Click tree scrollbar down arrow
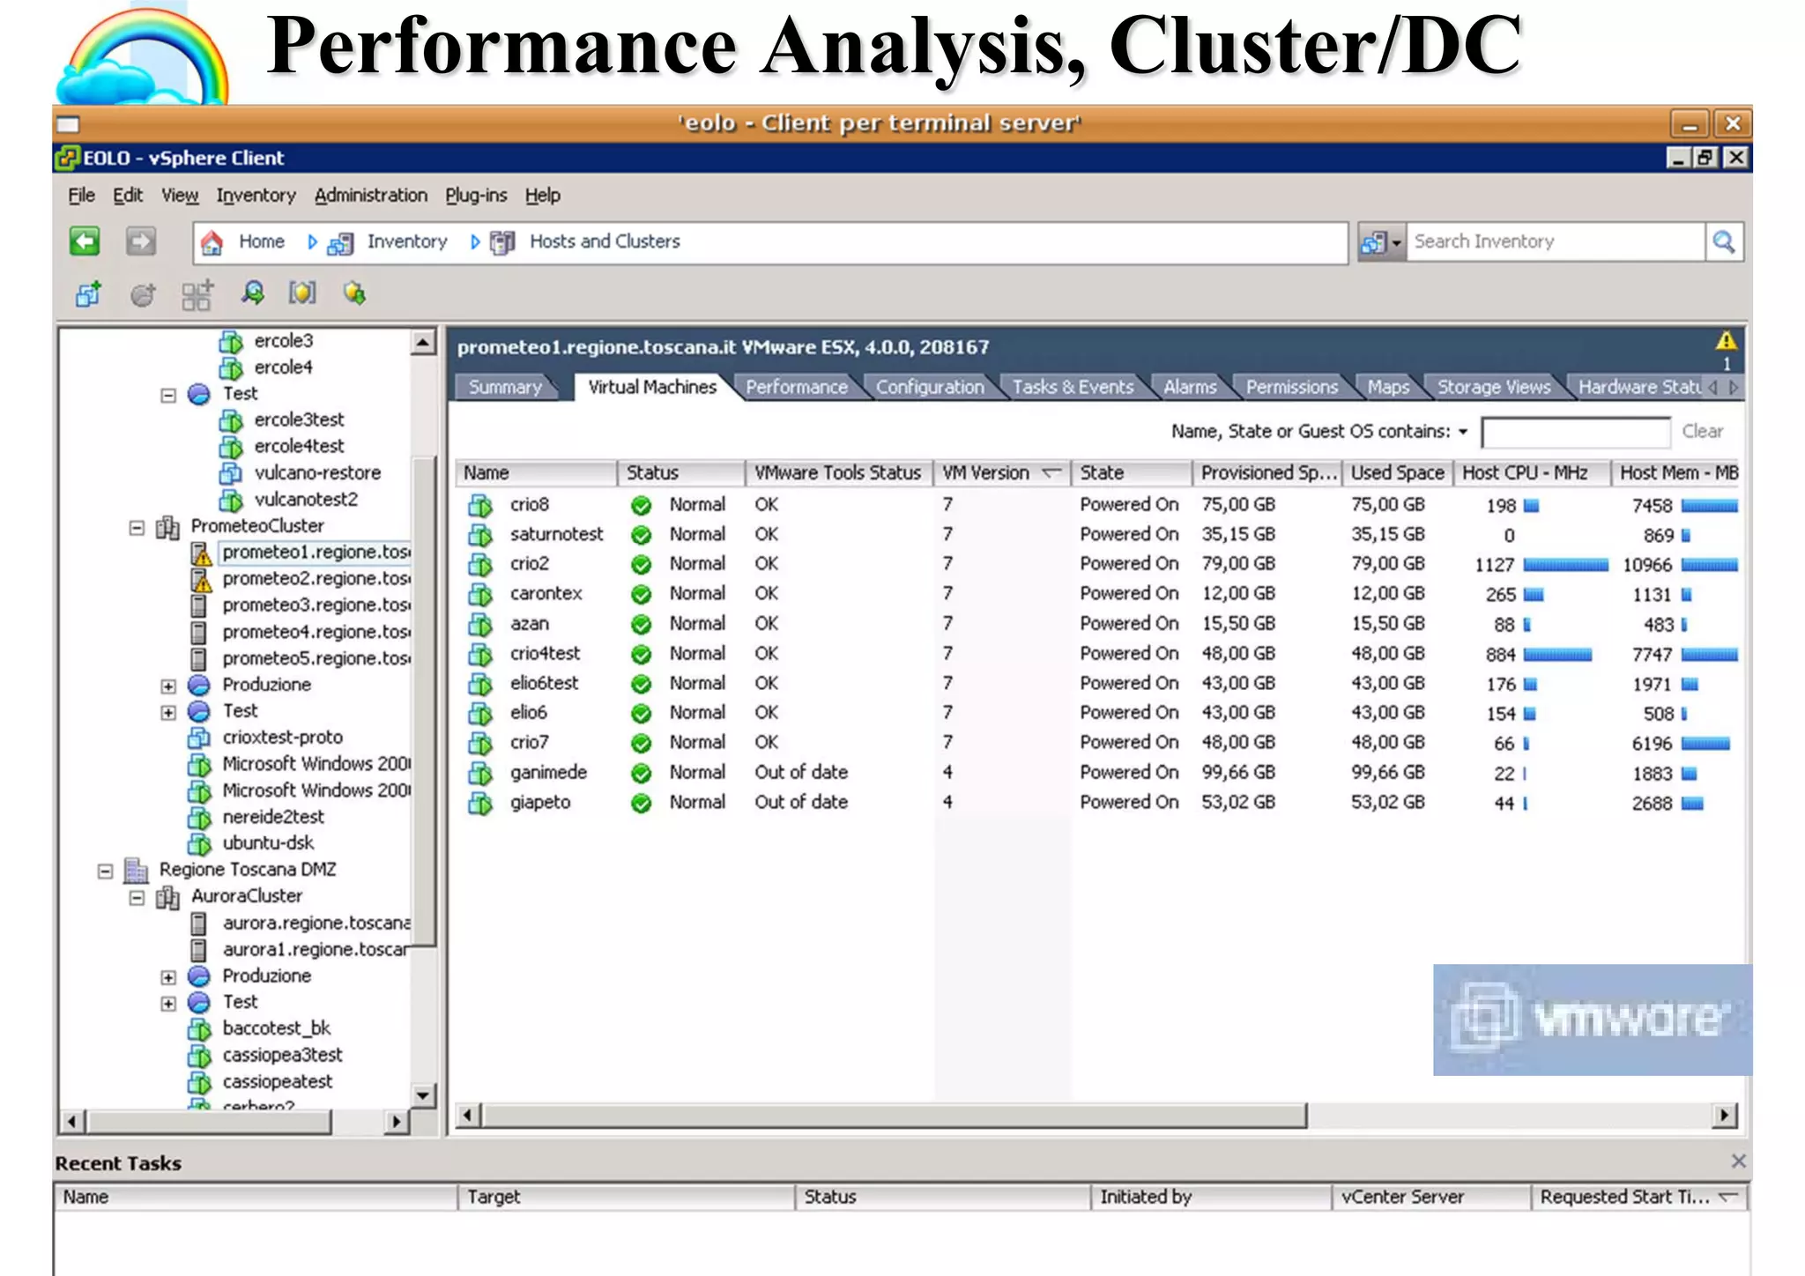The image size is (1805, 1276). point(423,1095)
